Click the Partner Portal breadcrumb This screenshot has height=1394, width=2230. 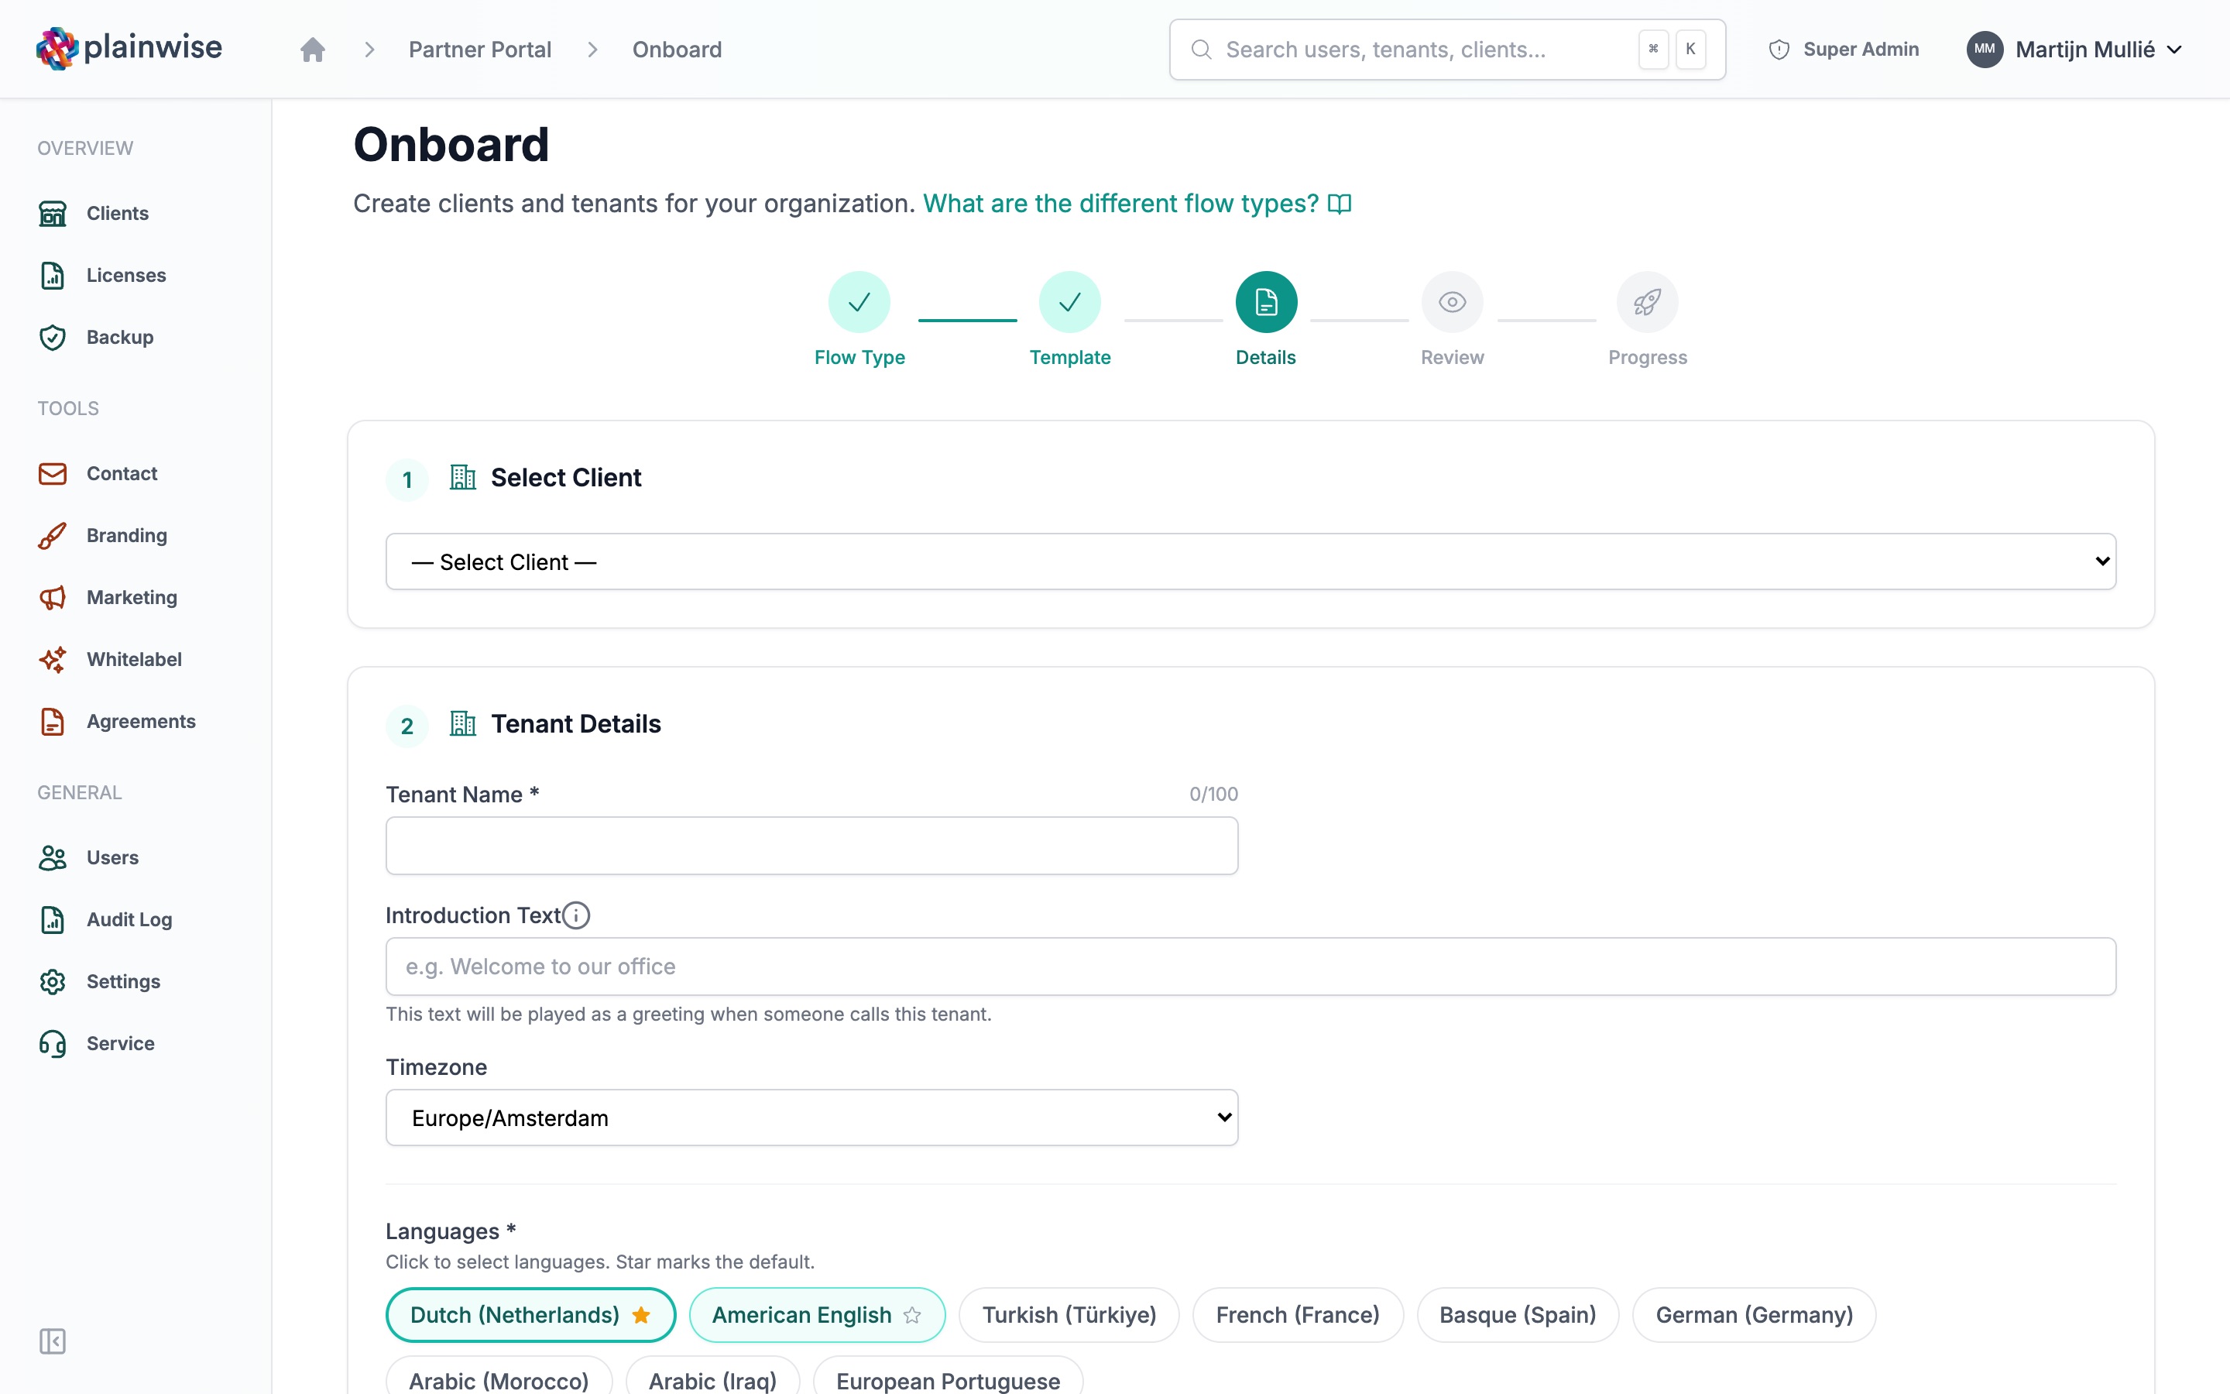point(480,50)
